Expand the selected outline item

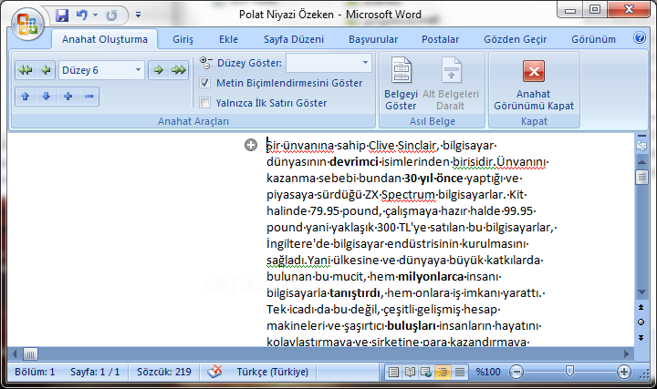click(x=68, y=97)
